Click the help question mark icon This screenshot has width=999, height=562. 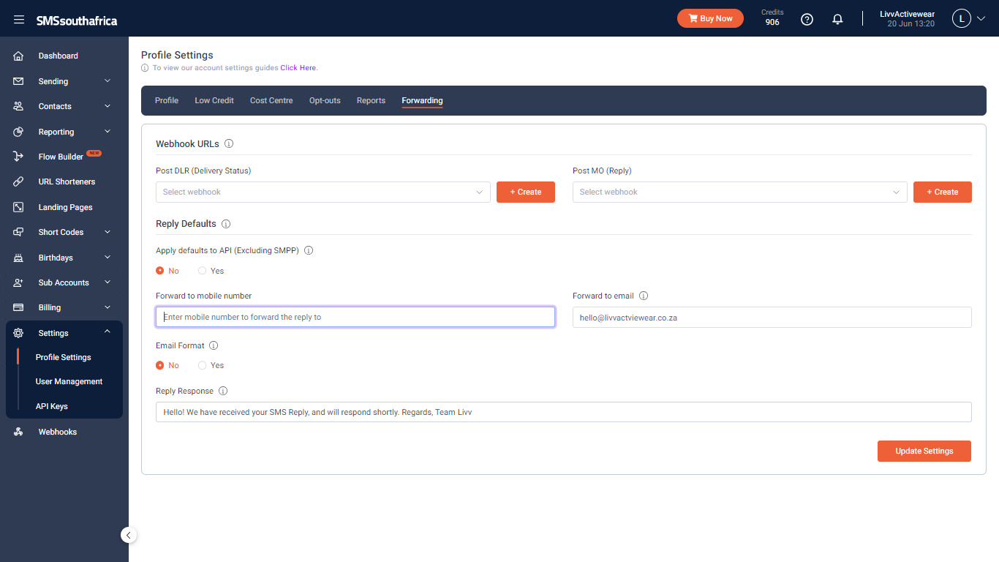pos(807,19)
